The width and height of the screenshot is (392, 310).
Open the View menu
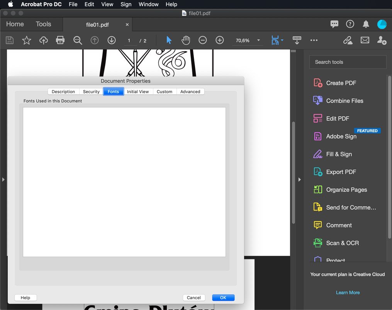coord(107,4)
